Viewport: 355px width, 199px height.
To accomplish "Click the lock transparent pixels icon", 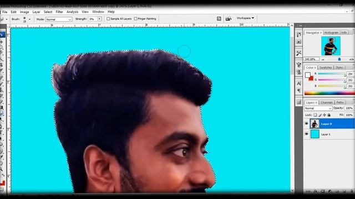I will tap(315, 115).
